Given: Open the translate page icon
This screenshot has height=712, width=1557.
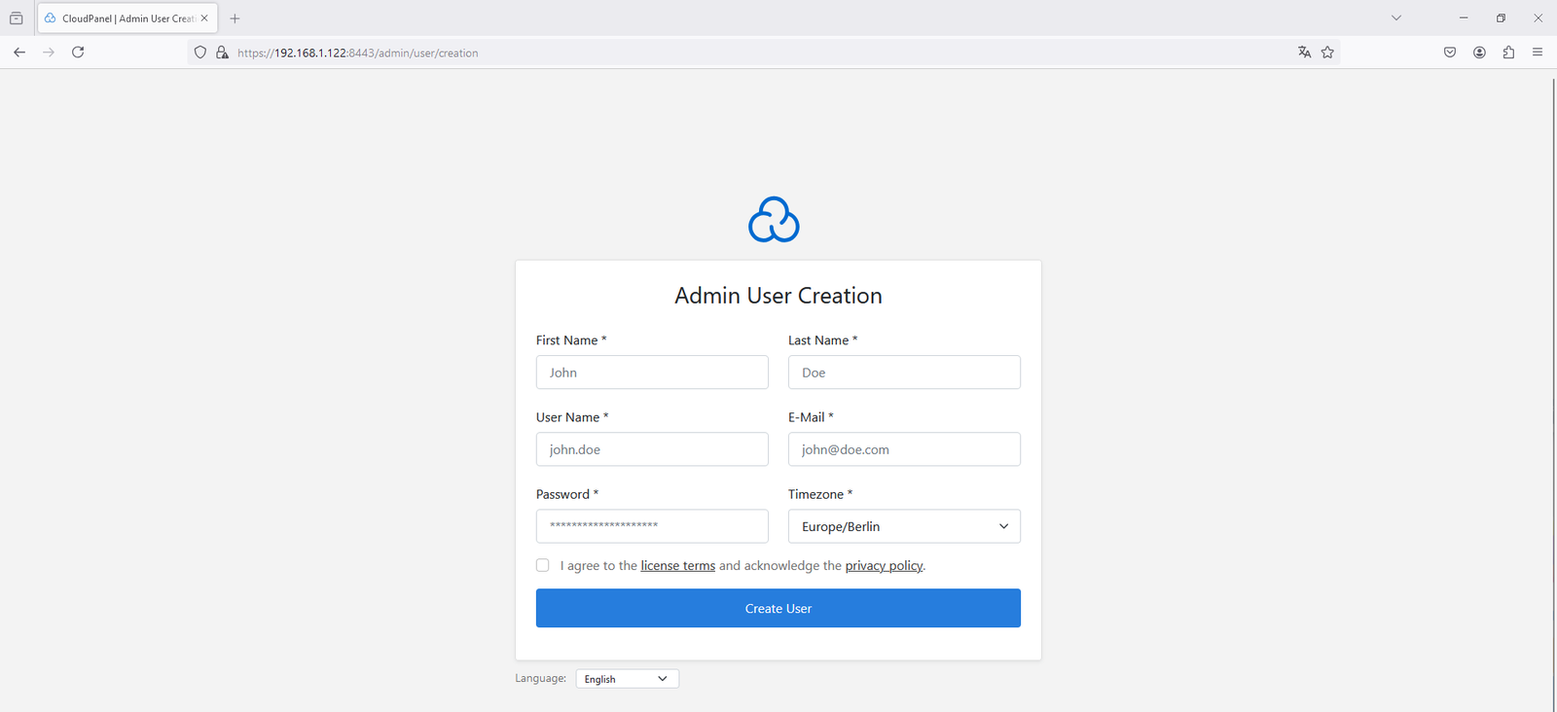Looking at the screenshot, I should [1304, 53].
